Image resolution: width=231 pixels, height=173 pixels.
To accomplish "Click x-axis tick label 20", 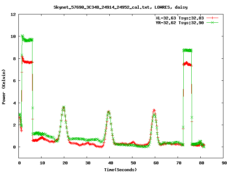I will tap(65, 163).
